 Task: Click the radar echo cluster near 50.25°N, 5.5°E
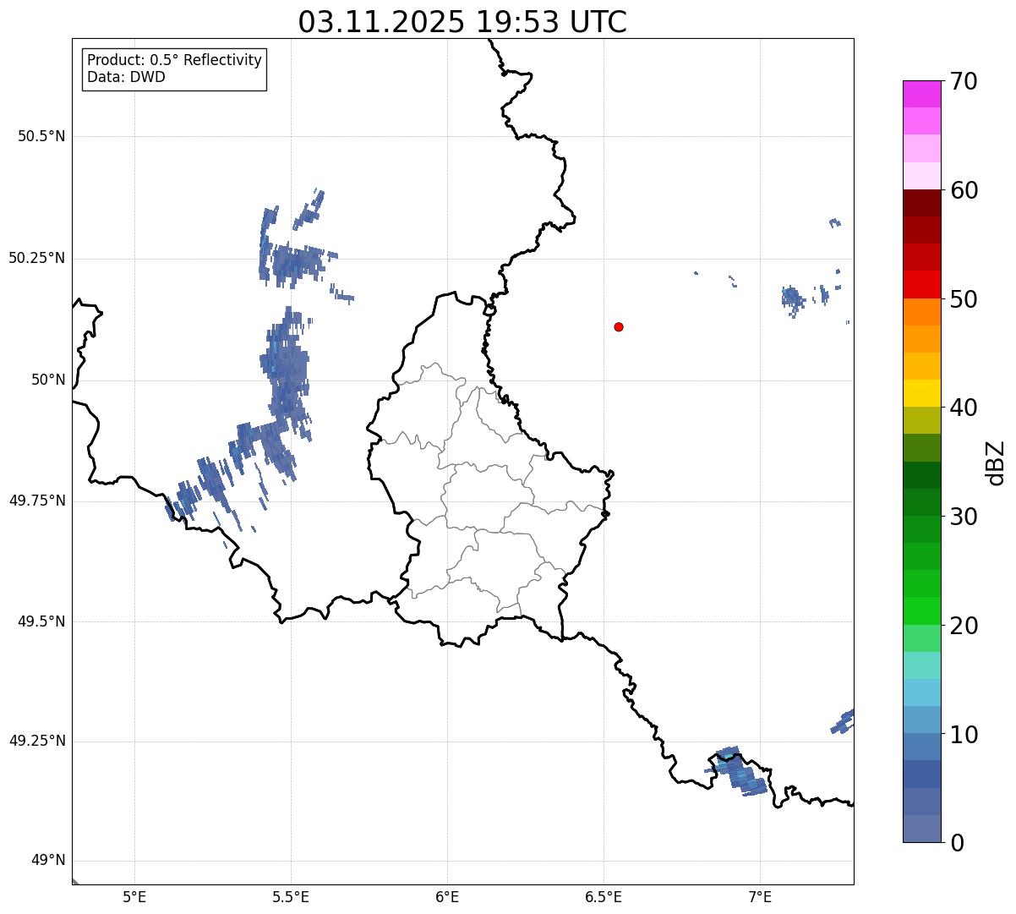coord(292,262)
